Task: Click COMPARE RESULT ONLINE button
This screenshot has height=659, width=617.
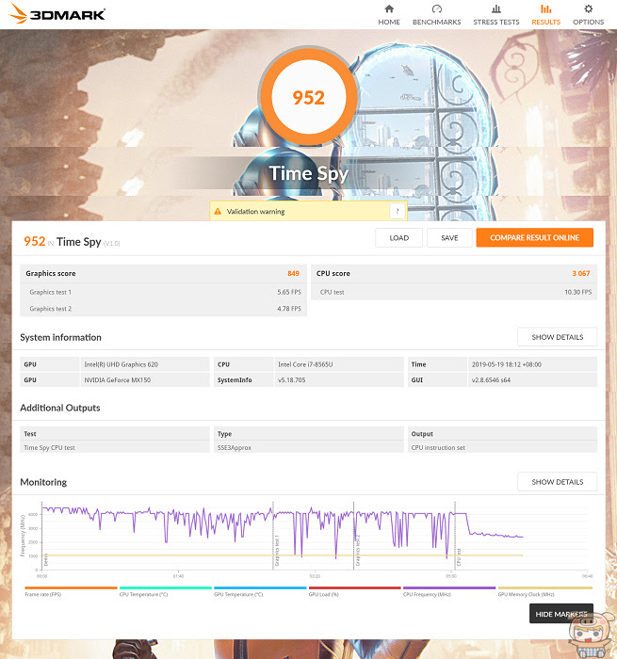Action: (x=534, y=238)
